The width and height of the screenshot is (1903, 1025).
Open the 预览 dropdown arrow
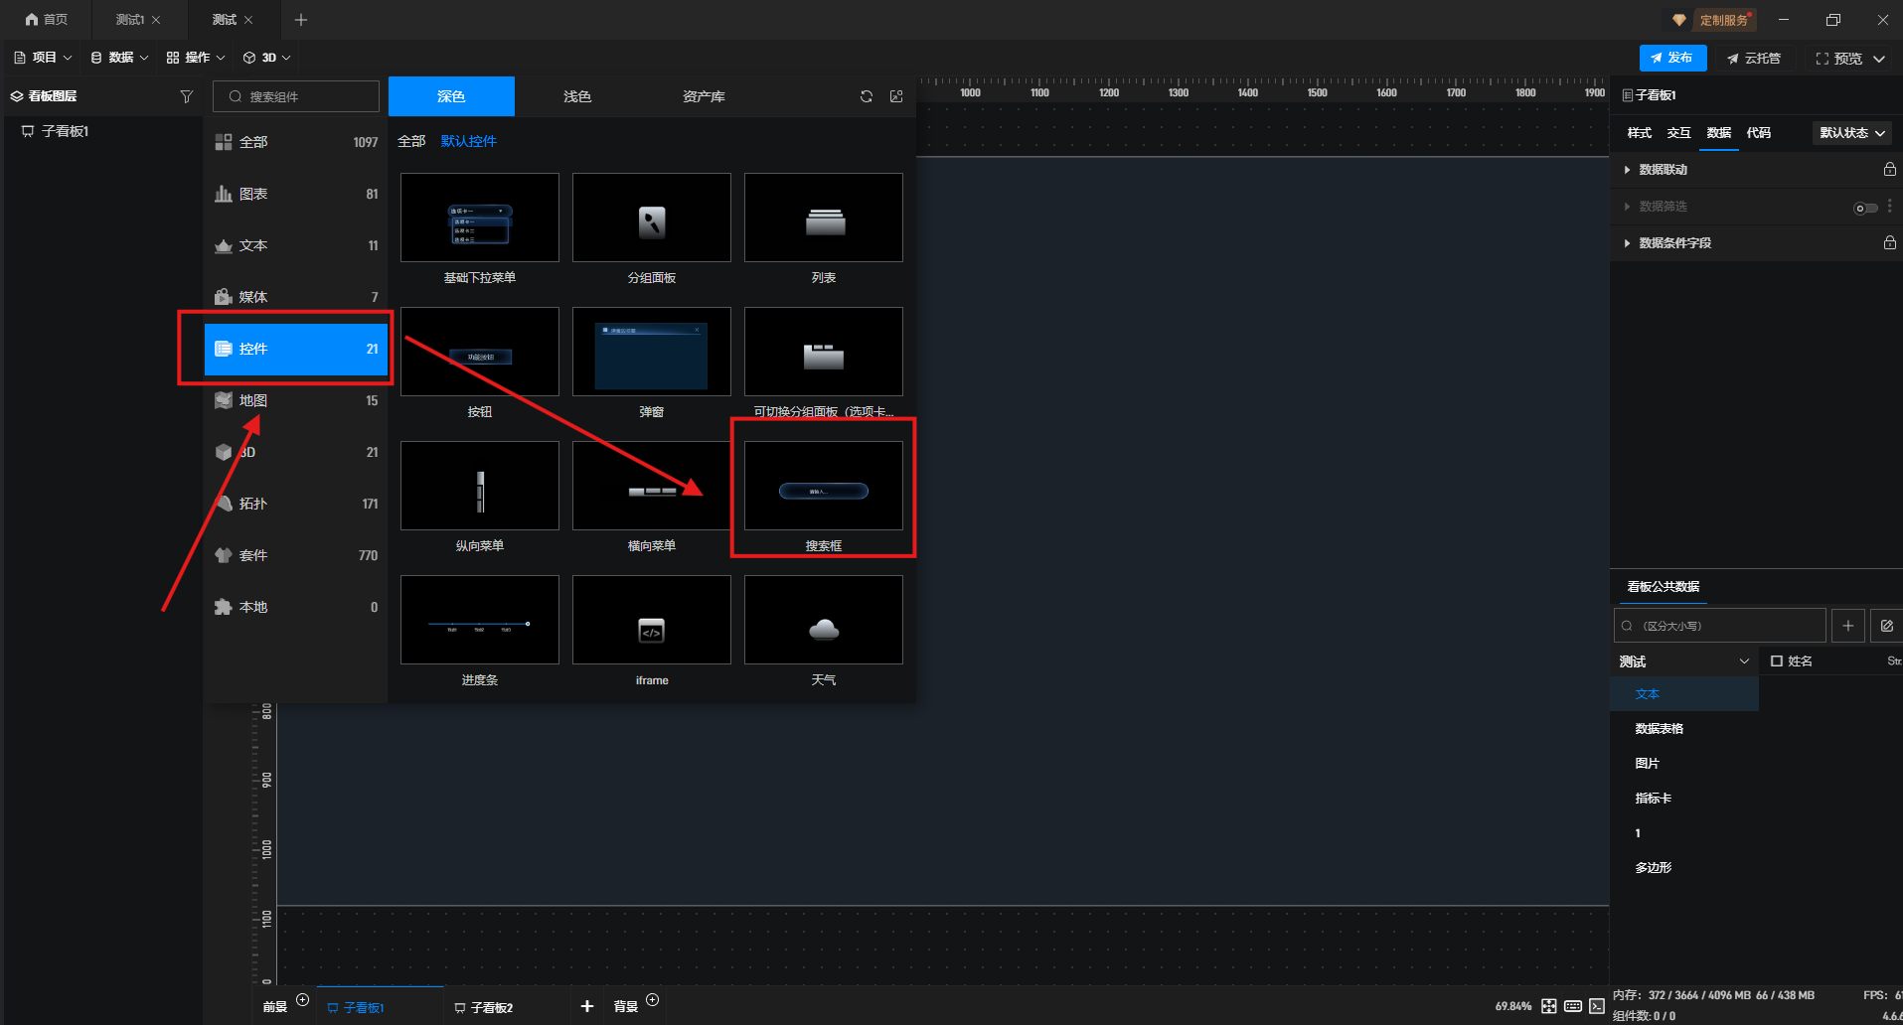(x=1879, y=59)
